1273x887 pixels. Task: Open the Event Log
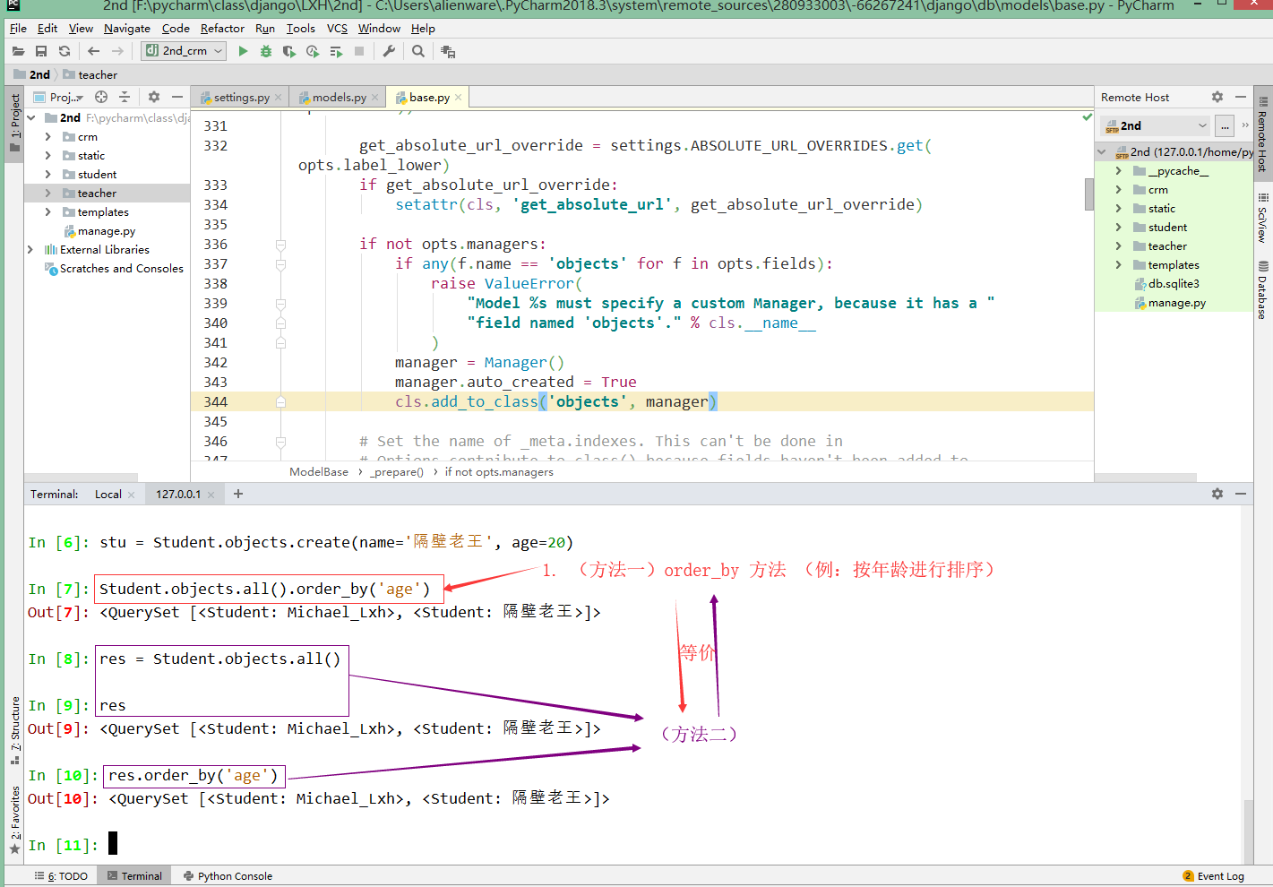coord(1213,876)
